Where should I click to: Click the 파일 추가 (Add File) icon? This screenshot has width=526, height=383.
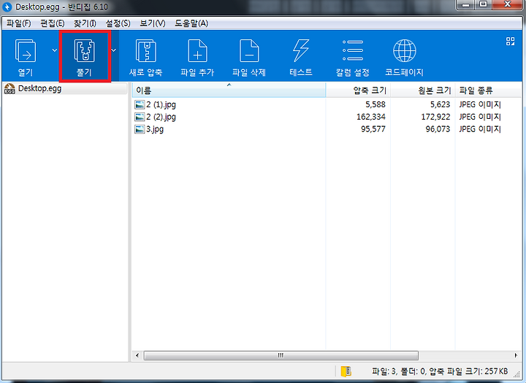pos(197,51)
